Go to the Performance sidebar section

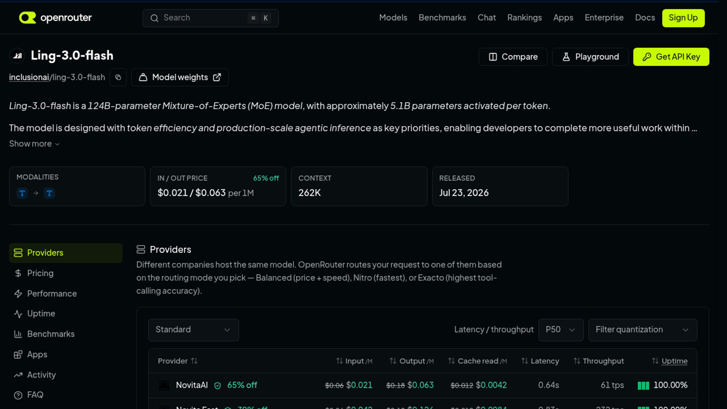click(66, 294)
